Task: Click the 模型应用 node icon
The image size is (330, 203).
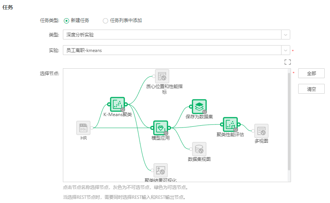Action: 160,128
